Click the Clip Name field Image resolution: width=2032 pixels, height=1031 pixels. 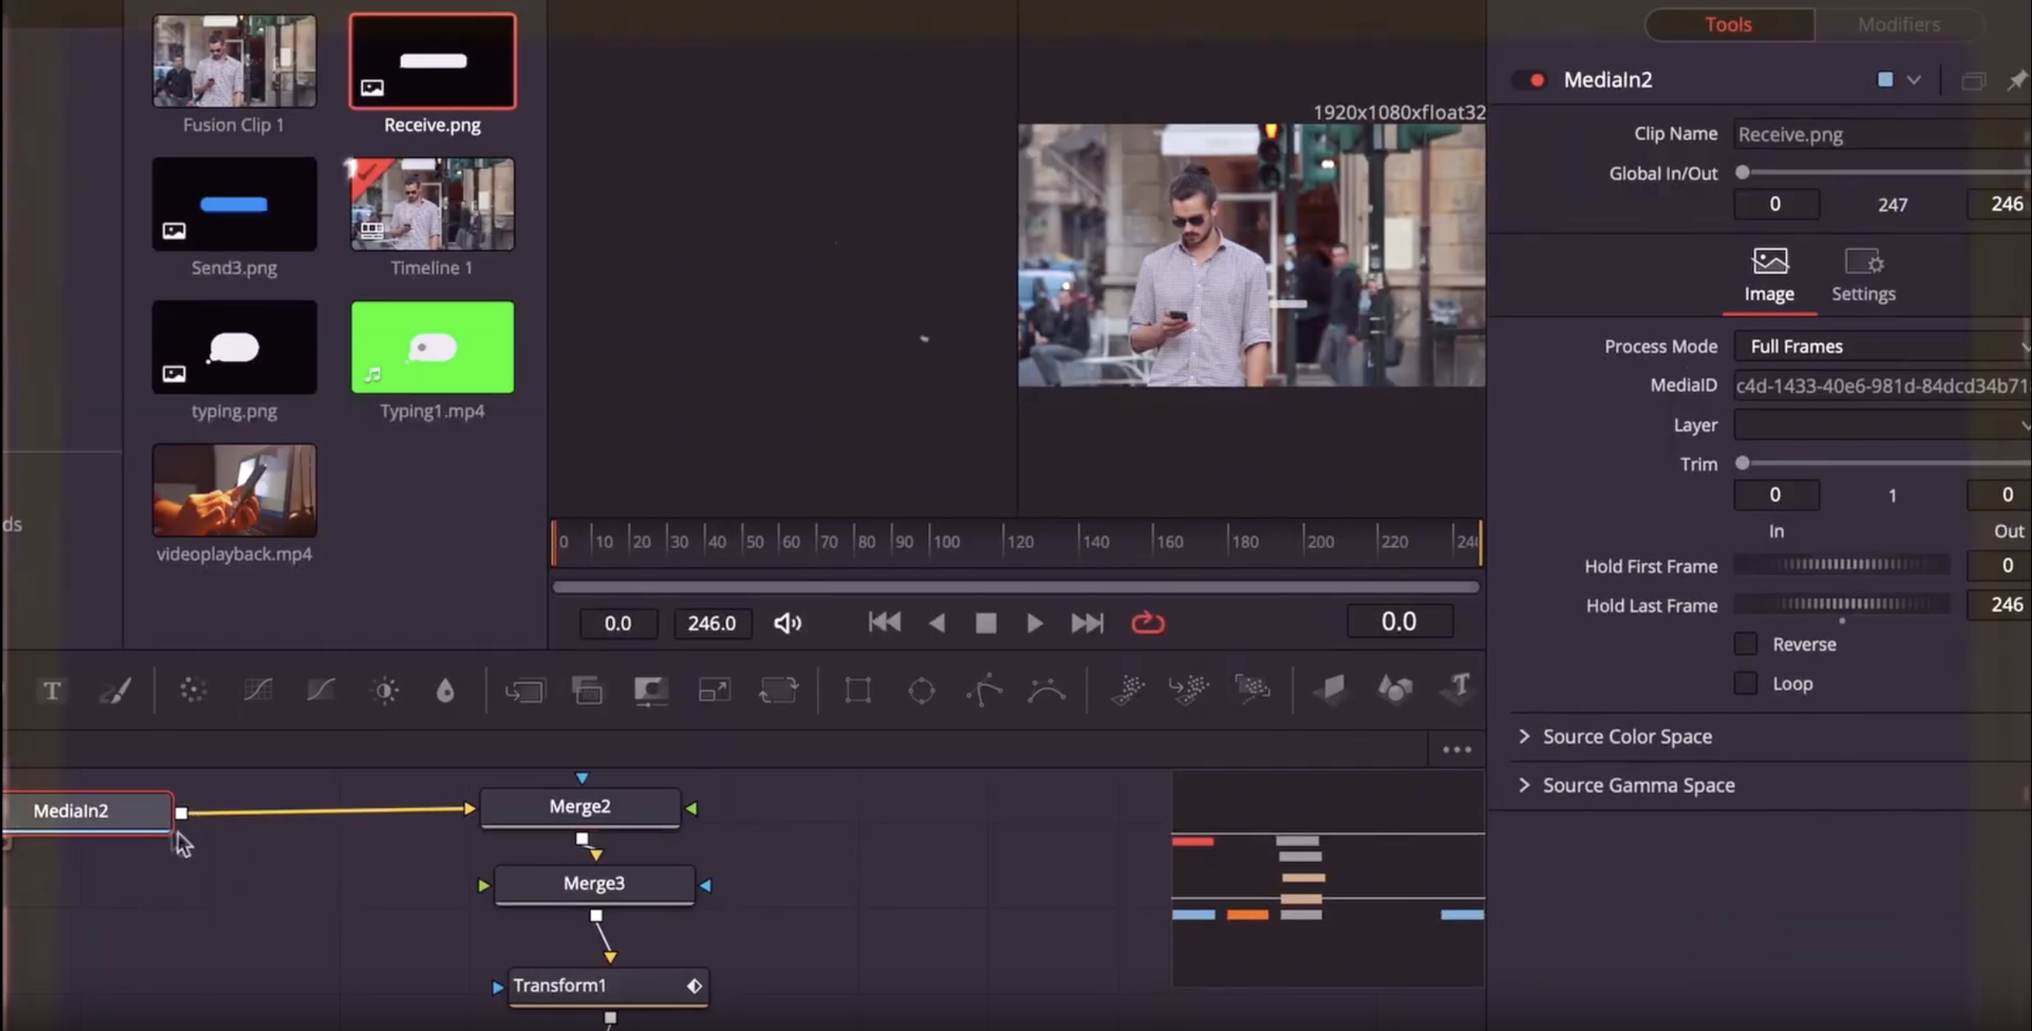coord(1882,134)
